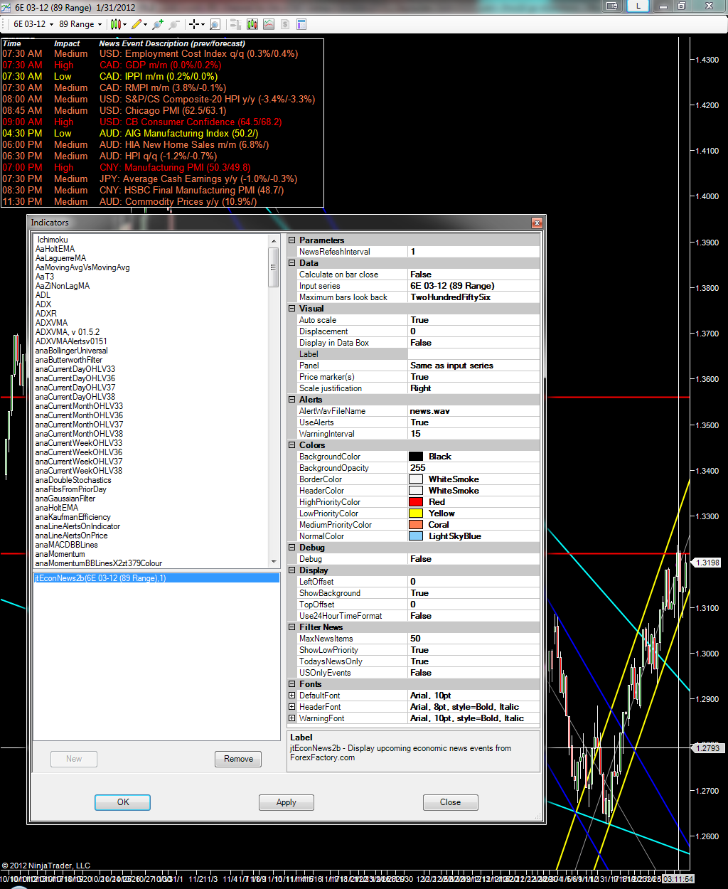Close the Indicators dialog with red X

point(537,223)
